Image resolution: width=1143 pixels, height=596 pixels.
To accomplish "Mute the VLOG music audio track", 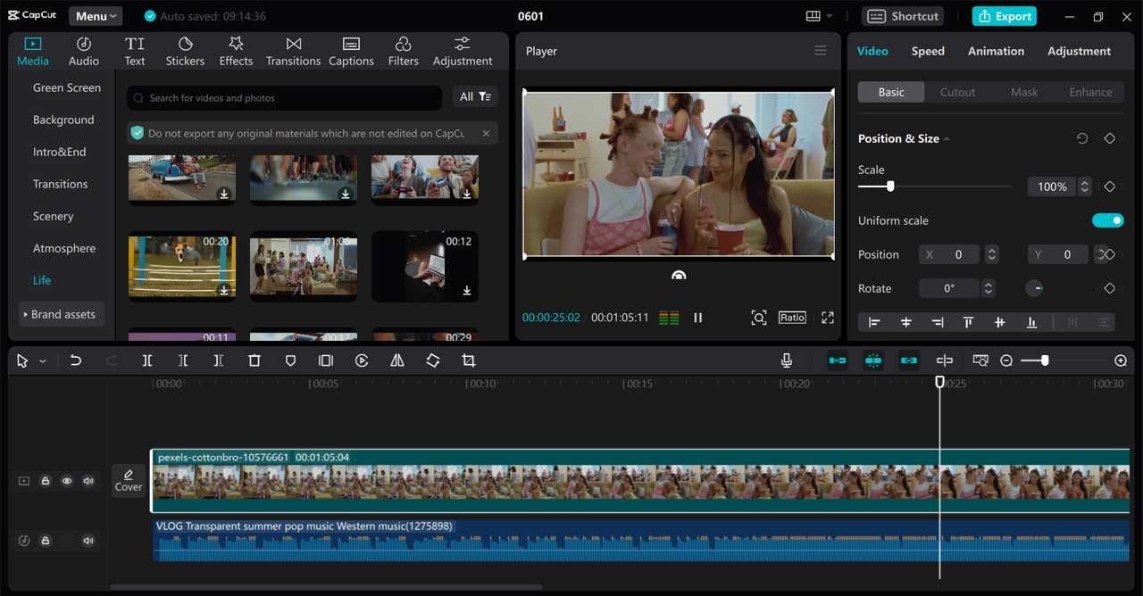I will tap(88, 541).
